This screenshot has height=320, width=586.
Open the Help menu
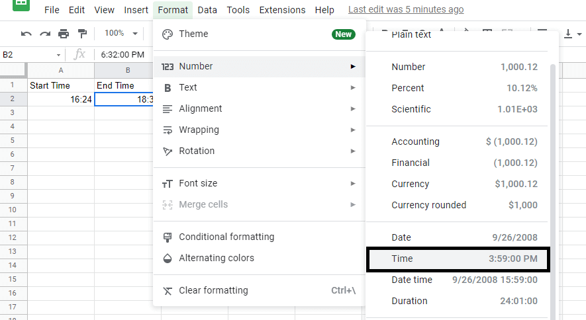[x=324, y=10]
